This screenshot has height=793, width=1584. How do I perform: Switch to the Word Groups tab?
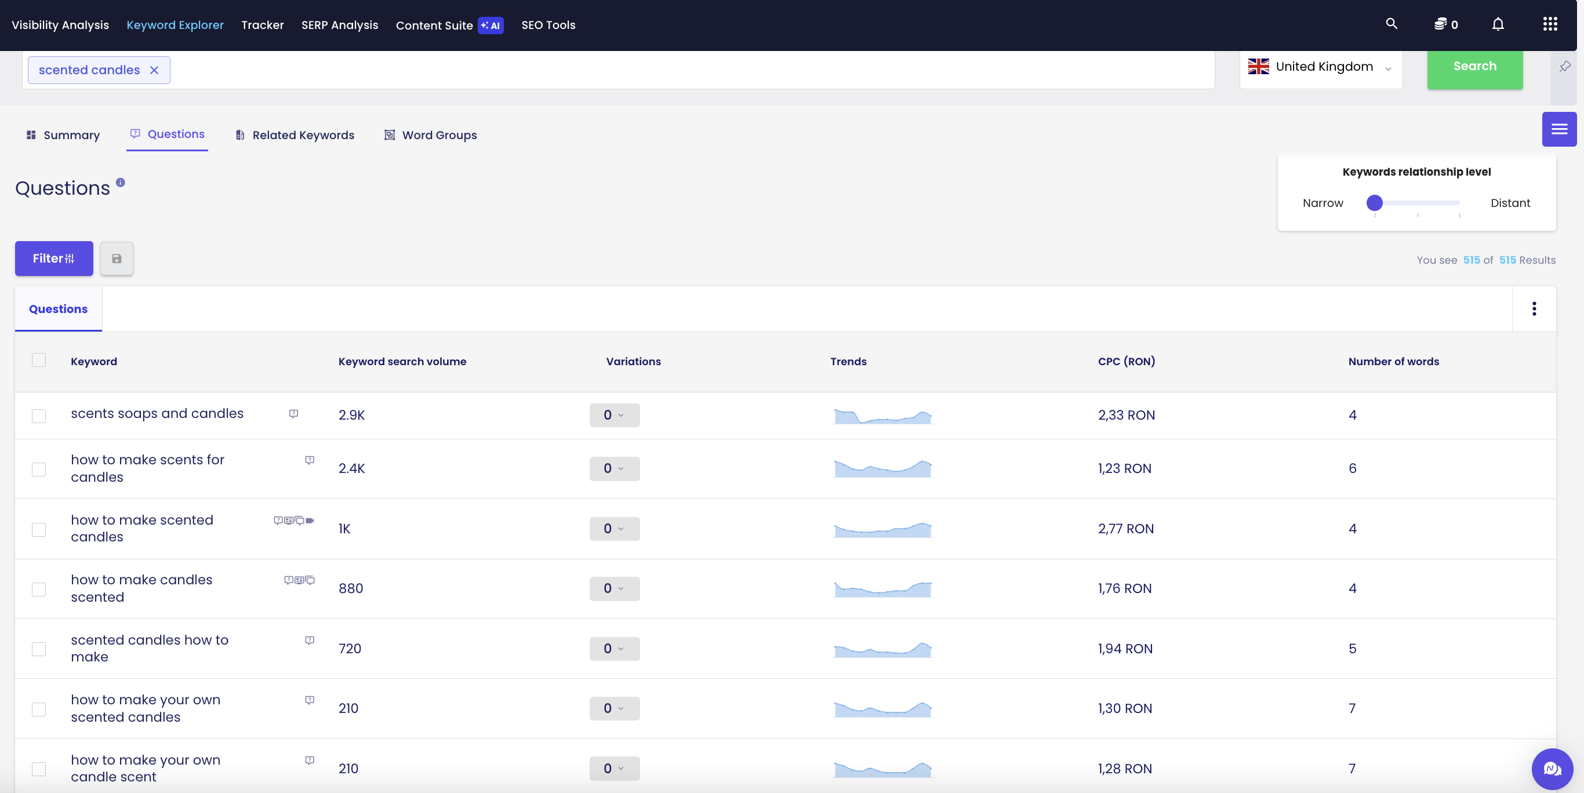click(x=430, y=134)
